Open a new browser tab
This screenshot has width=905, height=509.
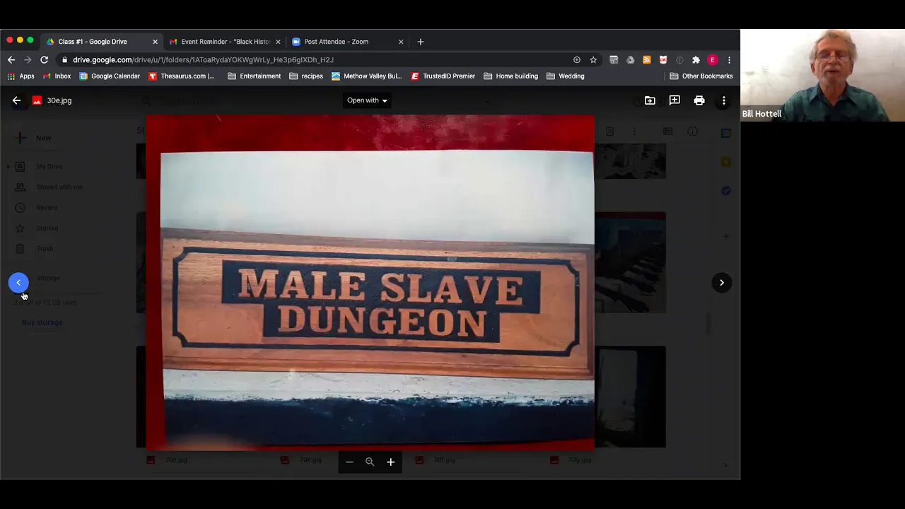pyautogui.click(x=420, y=42)
